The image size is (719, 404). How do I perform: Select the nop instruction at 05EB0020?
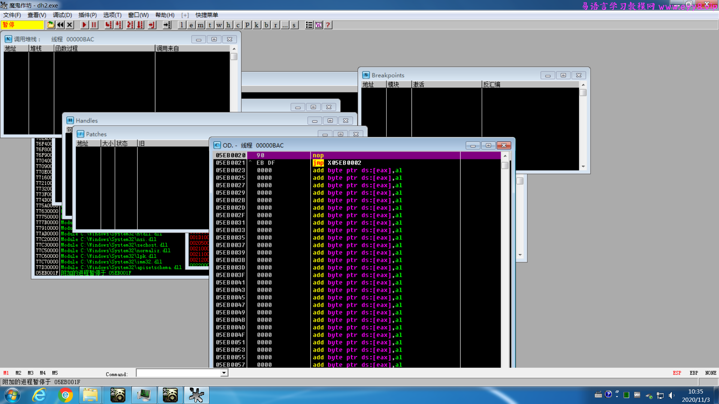tap(357, 155)
